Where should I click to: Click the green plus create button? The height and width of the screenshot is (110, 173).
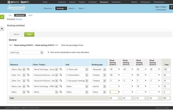[x=2, y=17]
